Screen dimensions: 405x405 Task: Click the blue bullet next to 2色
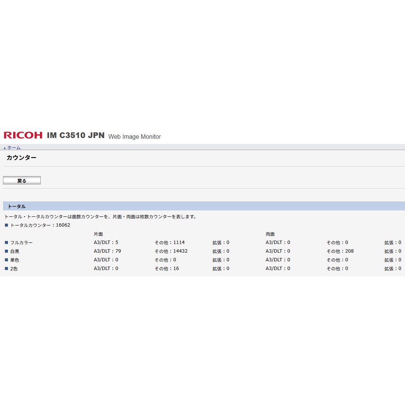(6, 268)
